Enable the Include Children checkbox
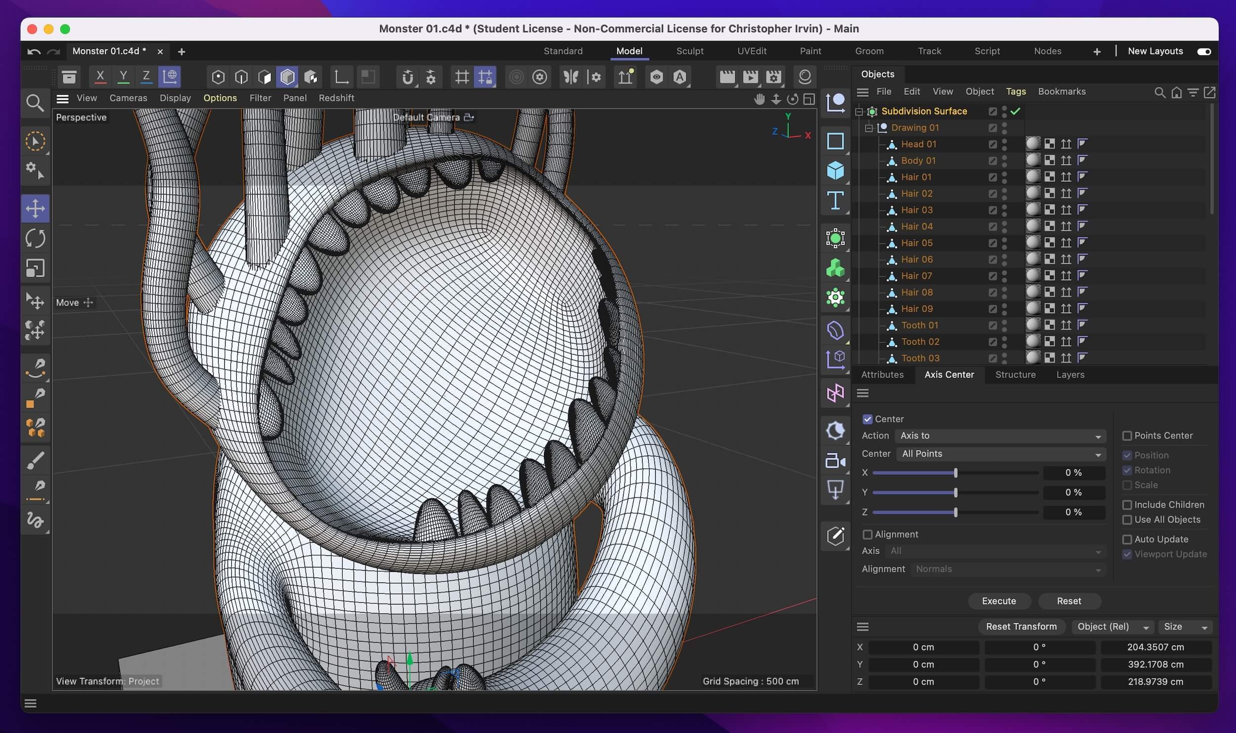The height and width of the screenshot is (733, 1236). [x=1127, y=505]
